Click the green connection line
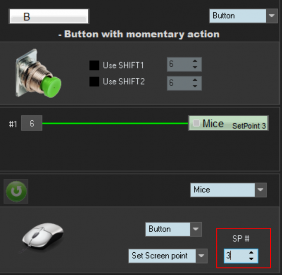Viewport: 282px width, 275px height. 115,124
